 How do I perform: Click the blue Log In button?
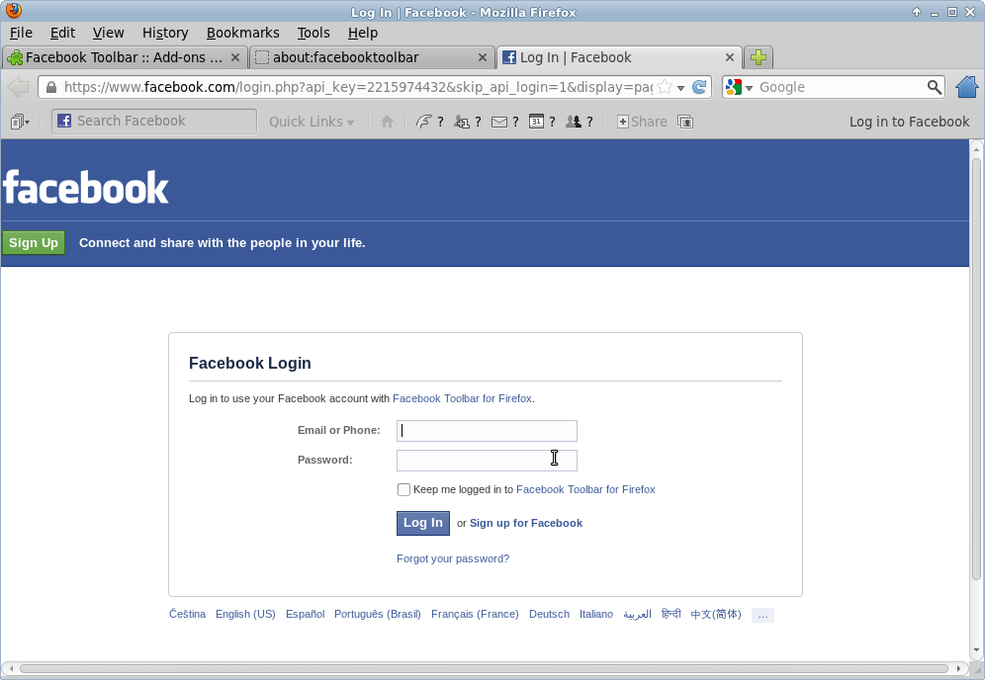[422, 523]
